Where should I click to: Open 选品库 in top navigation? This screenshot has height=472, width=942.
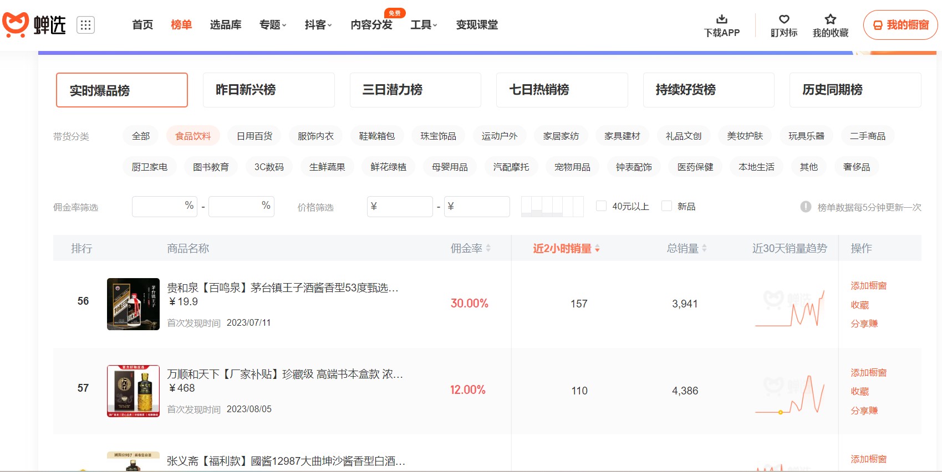click(226, 25)
